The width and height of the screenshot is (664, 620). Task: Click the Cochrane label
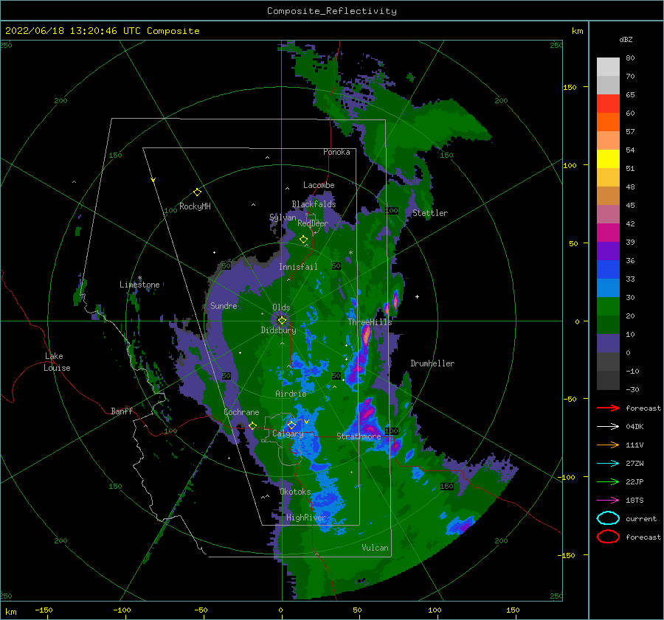click(241, 412)
